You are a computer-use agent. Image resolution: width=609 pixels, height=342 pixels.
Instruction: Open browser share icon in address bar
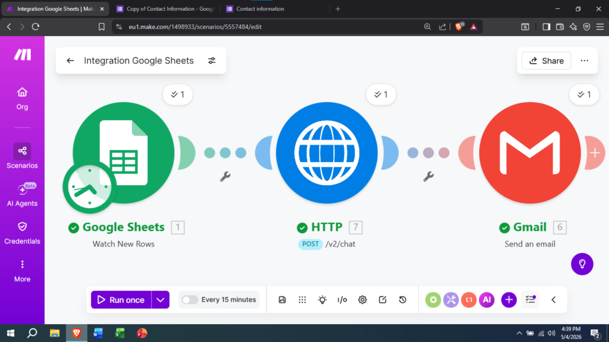pyautogui.click(x=442, y=27)
